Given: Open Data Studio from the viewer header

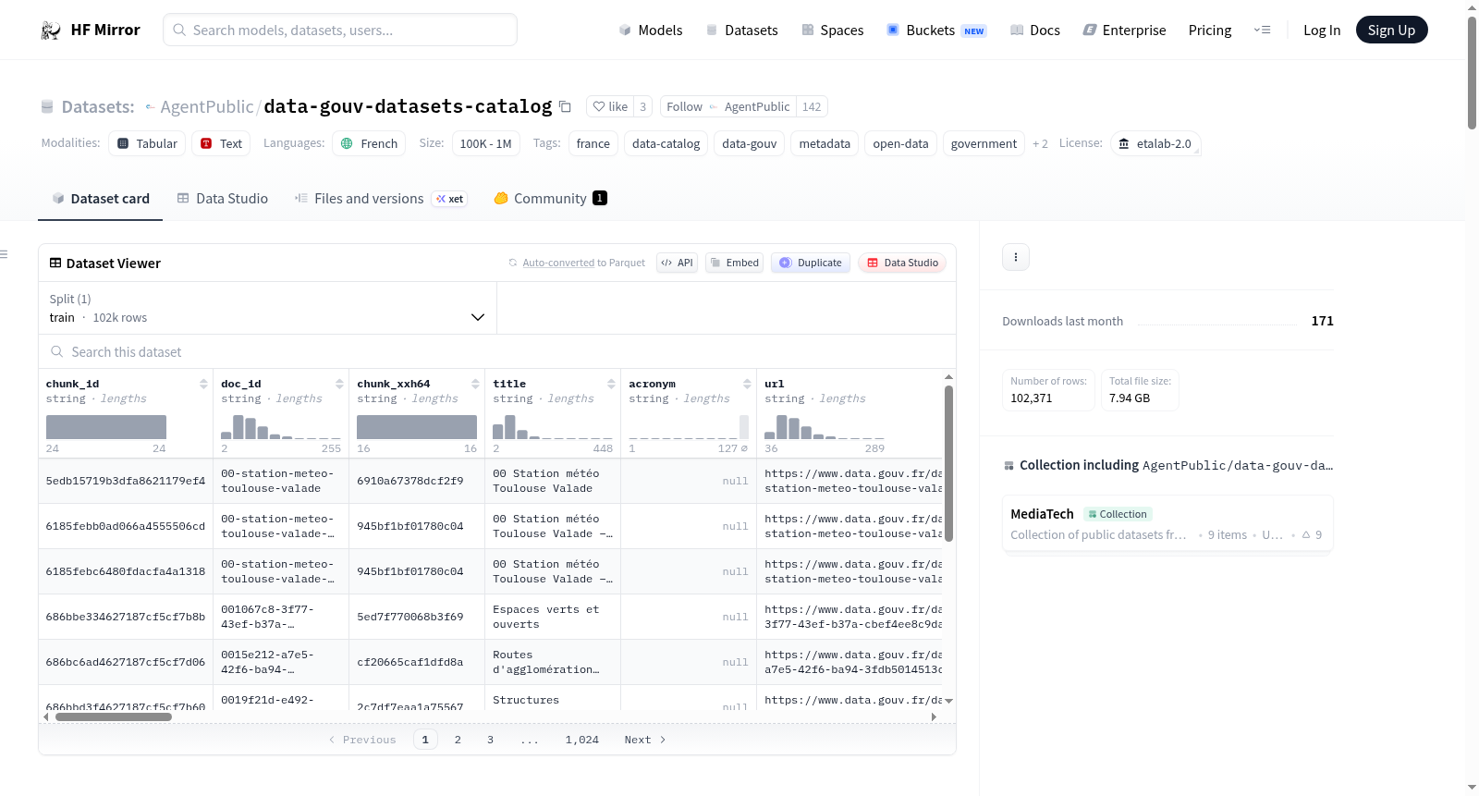Looking at the screenshot, I should (902, 263).
